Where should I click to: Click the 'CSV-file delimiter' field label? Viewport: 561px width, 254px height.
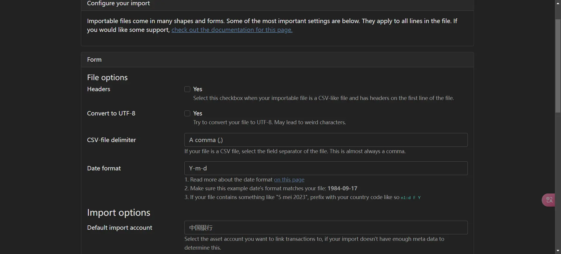pyautogui.click(x=111, y=140)
